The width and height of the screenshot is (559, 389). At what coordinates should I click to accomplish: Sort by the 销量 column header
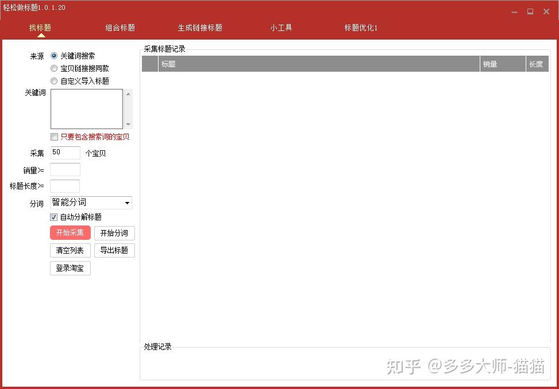502,64
